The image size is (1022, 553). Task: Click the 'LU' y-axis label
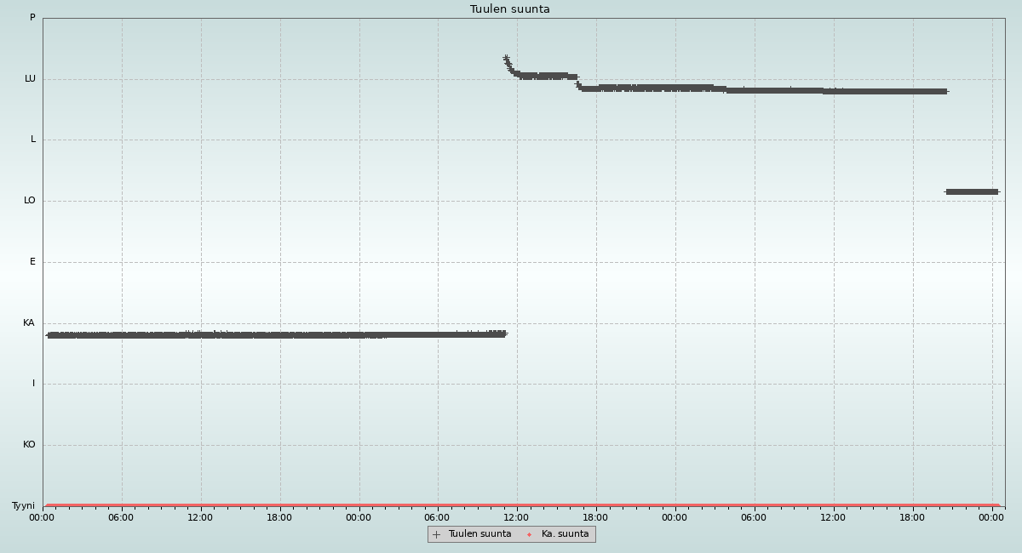pyautogui.click(x=30, y=78)
